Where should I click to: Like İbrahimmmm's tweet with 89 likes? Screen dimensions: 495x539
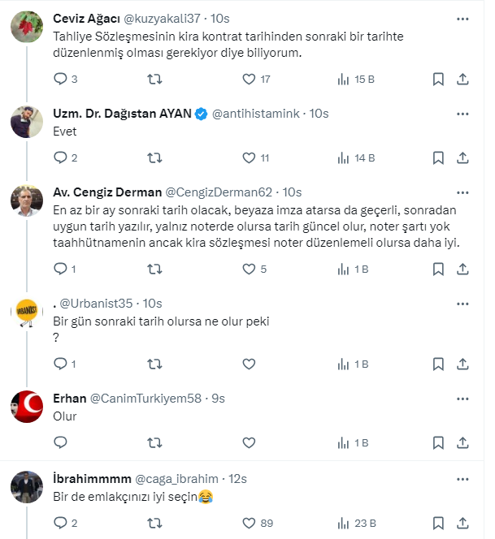click(250, 523)
